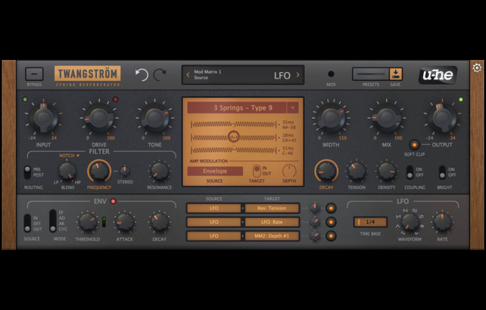Adjust the Drive knob
The height and width of the screenshot is (310, 486).
99,118
